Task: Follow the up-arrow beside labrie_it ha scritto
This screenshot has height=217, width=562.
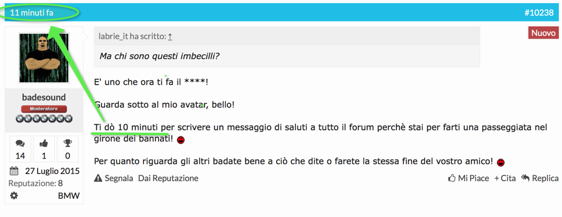Action: 170,36
